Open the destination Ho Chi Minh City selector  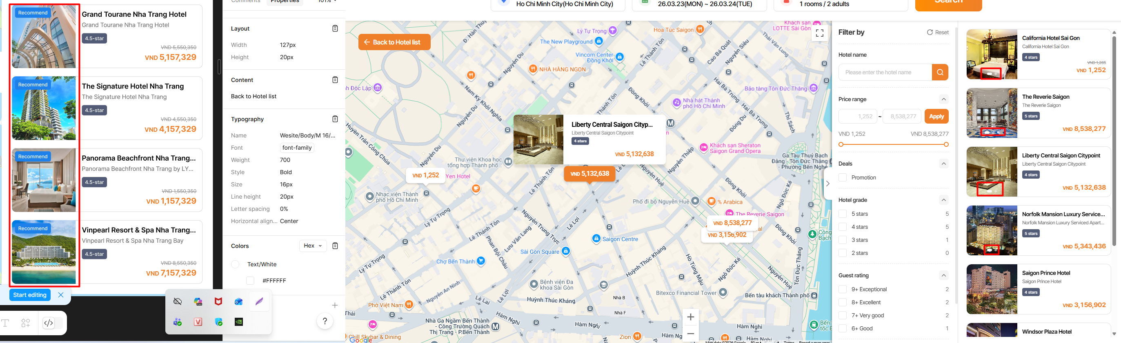point(558,4)
